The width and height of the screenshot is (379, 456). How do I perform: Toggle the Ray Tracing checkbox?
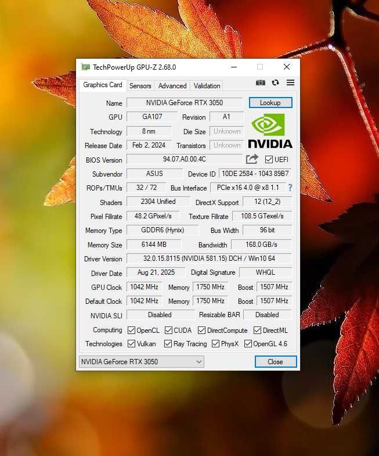(x=168, y=343)
